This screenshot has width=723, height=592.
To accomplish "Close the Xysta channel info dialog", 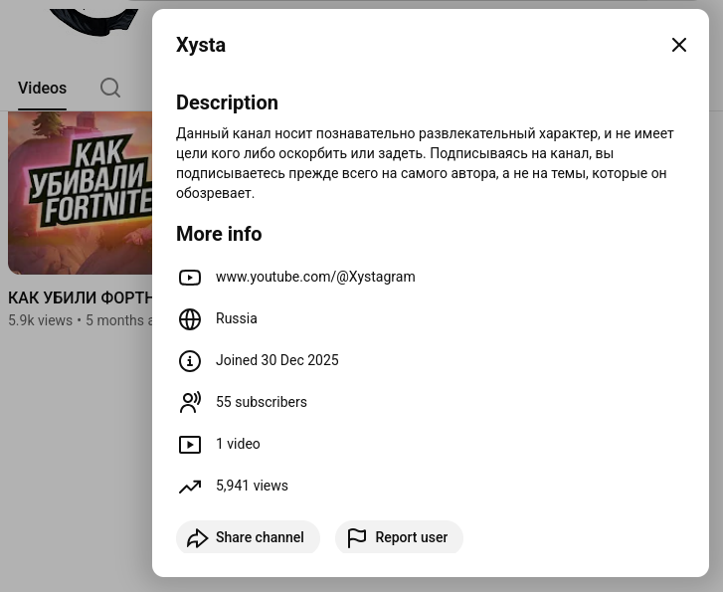I will pyautogui.click(x=678, y=45).
